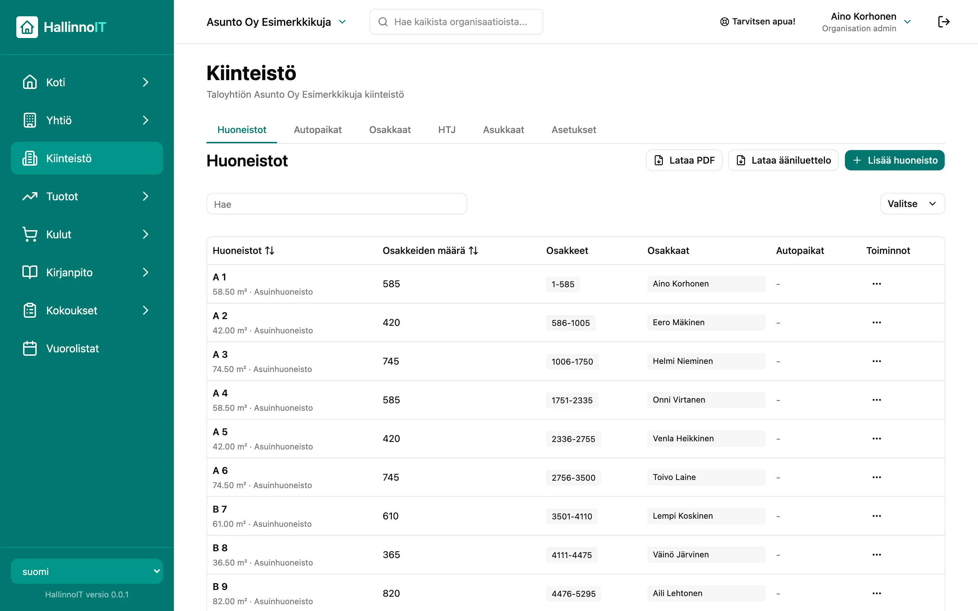Click the Tuotot trending arrow icon
Screen dimensions: 978x611
(30, 197)
